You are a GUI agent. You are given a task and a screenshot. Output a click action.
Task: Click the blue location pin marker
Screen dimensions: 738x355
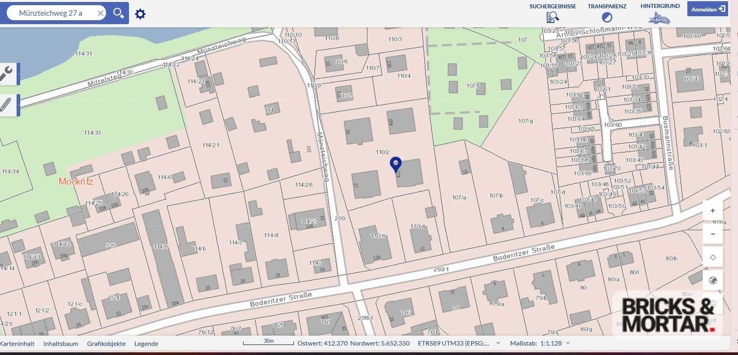[395, 163]
